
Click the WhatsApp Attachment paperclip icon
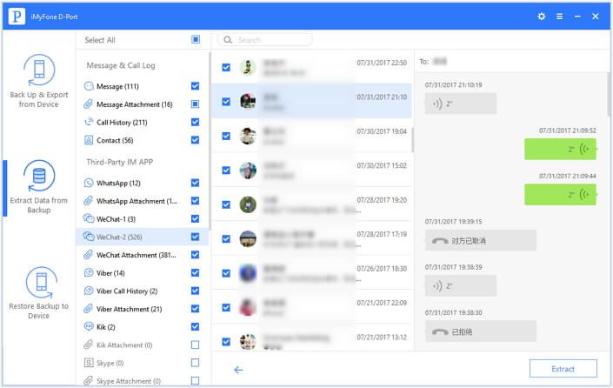point(89,201)
